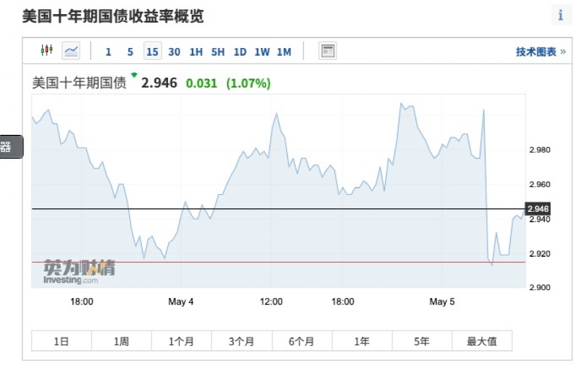Screen dimensions: 587x370
Task: Click the info icon at top right
Action: 561,16
